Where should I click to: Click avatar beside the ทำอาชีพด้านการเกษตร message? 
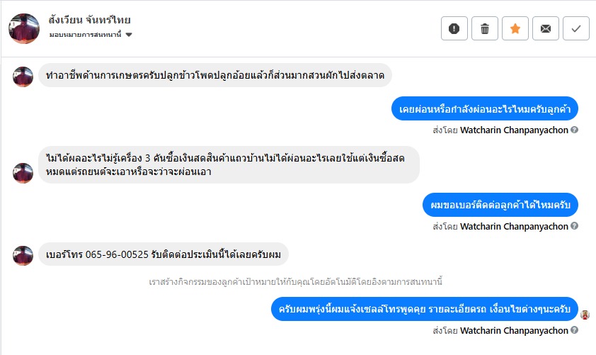pyautogui.click(x=23, y=77)
